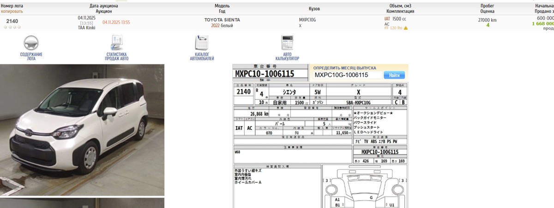Click the Объем, см3 Комплектация column header
Viewport: 554px width, 208px height.
(400, 8)
